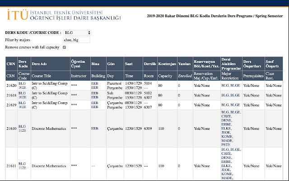Select CRN 21611 cell
Screen dimensions: 289x181
[11, 164]
